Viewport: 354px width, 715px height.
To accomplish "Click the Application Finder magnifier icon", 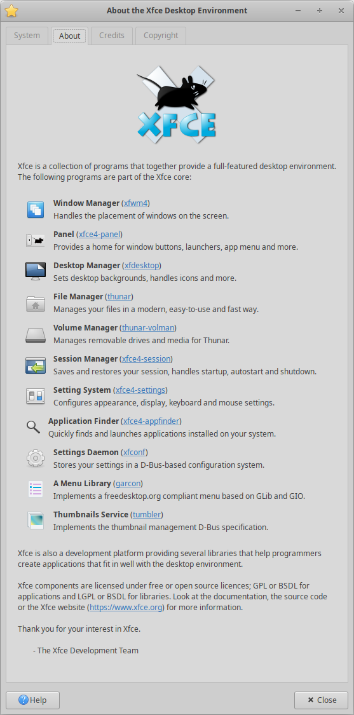I will tap(33, 427).
